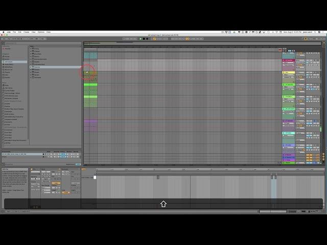Open the Create menu
The width and height of the screenshot is (327, 245).
pyautogui.click(x=26, y=32)
